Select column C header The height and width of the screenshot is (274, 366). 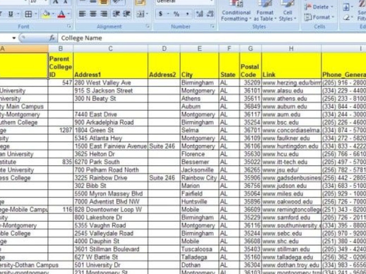click(x=111, y=49)
